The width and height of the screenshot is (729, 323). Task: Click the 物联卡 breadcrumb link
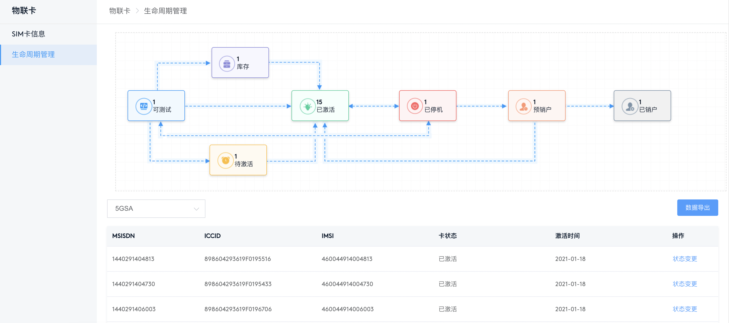[120, 11]
